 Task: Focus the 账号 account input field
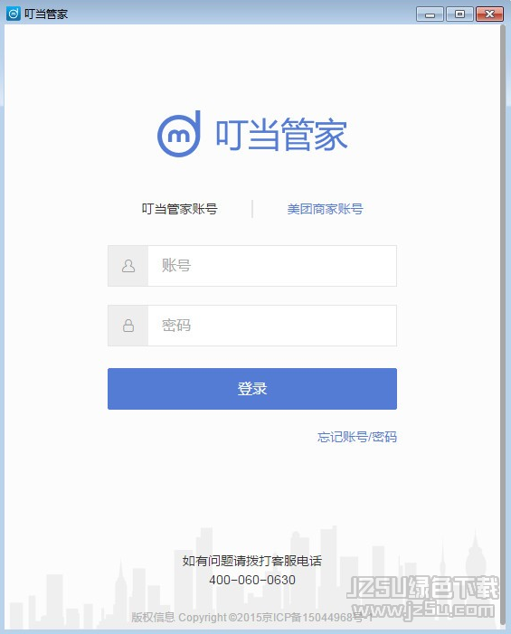(272, 266)
